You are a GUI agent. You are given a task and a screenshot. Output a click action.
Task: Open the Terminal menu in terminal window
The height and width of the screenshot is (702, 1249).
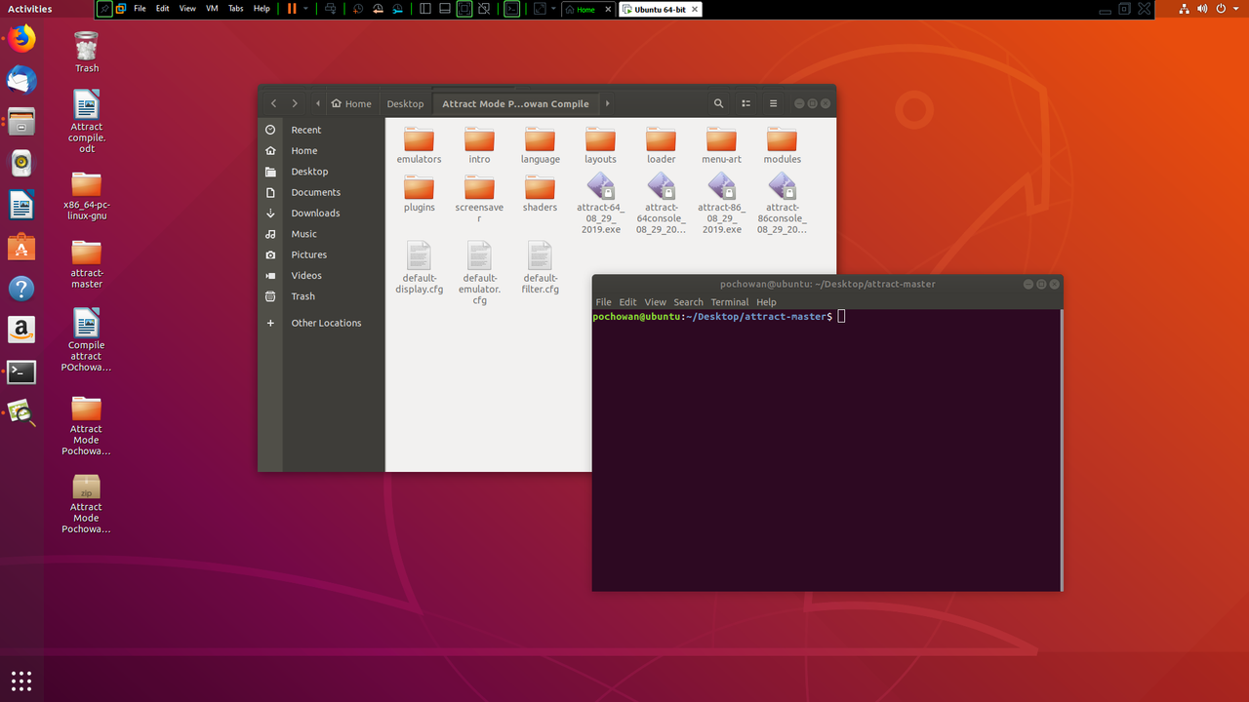[x=730, y=302]
